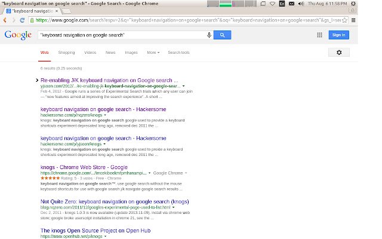
Task: Expand arrow beside hackersome.com/p/nqzero/knogs
Action: [x=105, y=115]
